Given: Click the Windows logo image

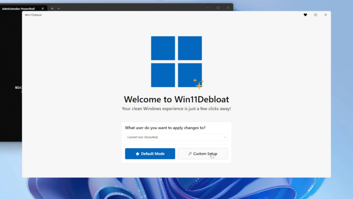Looking at the screenshot, I should (177, 63).
